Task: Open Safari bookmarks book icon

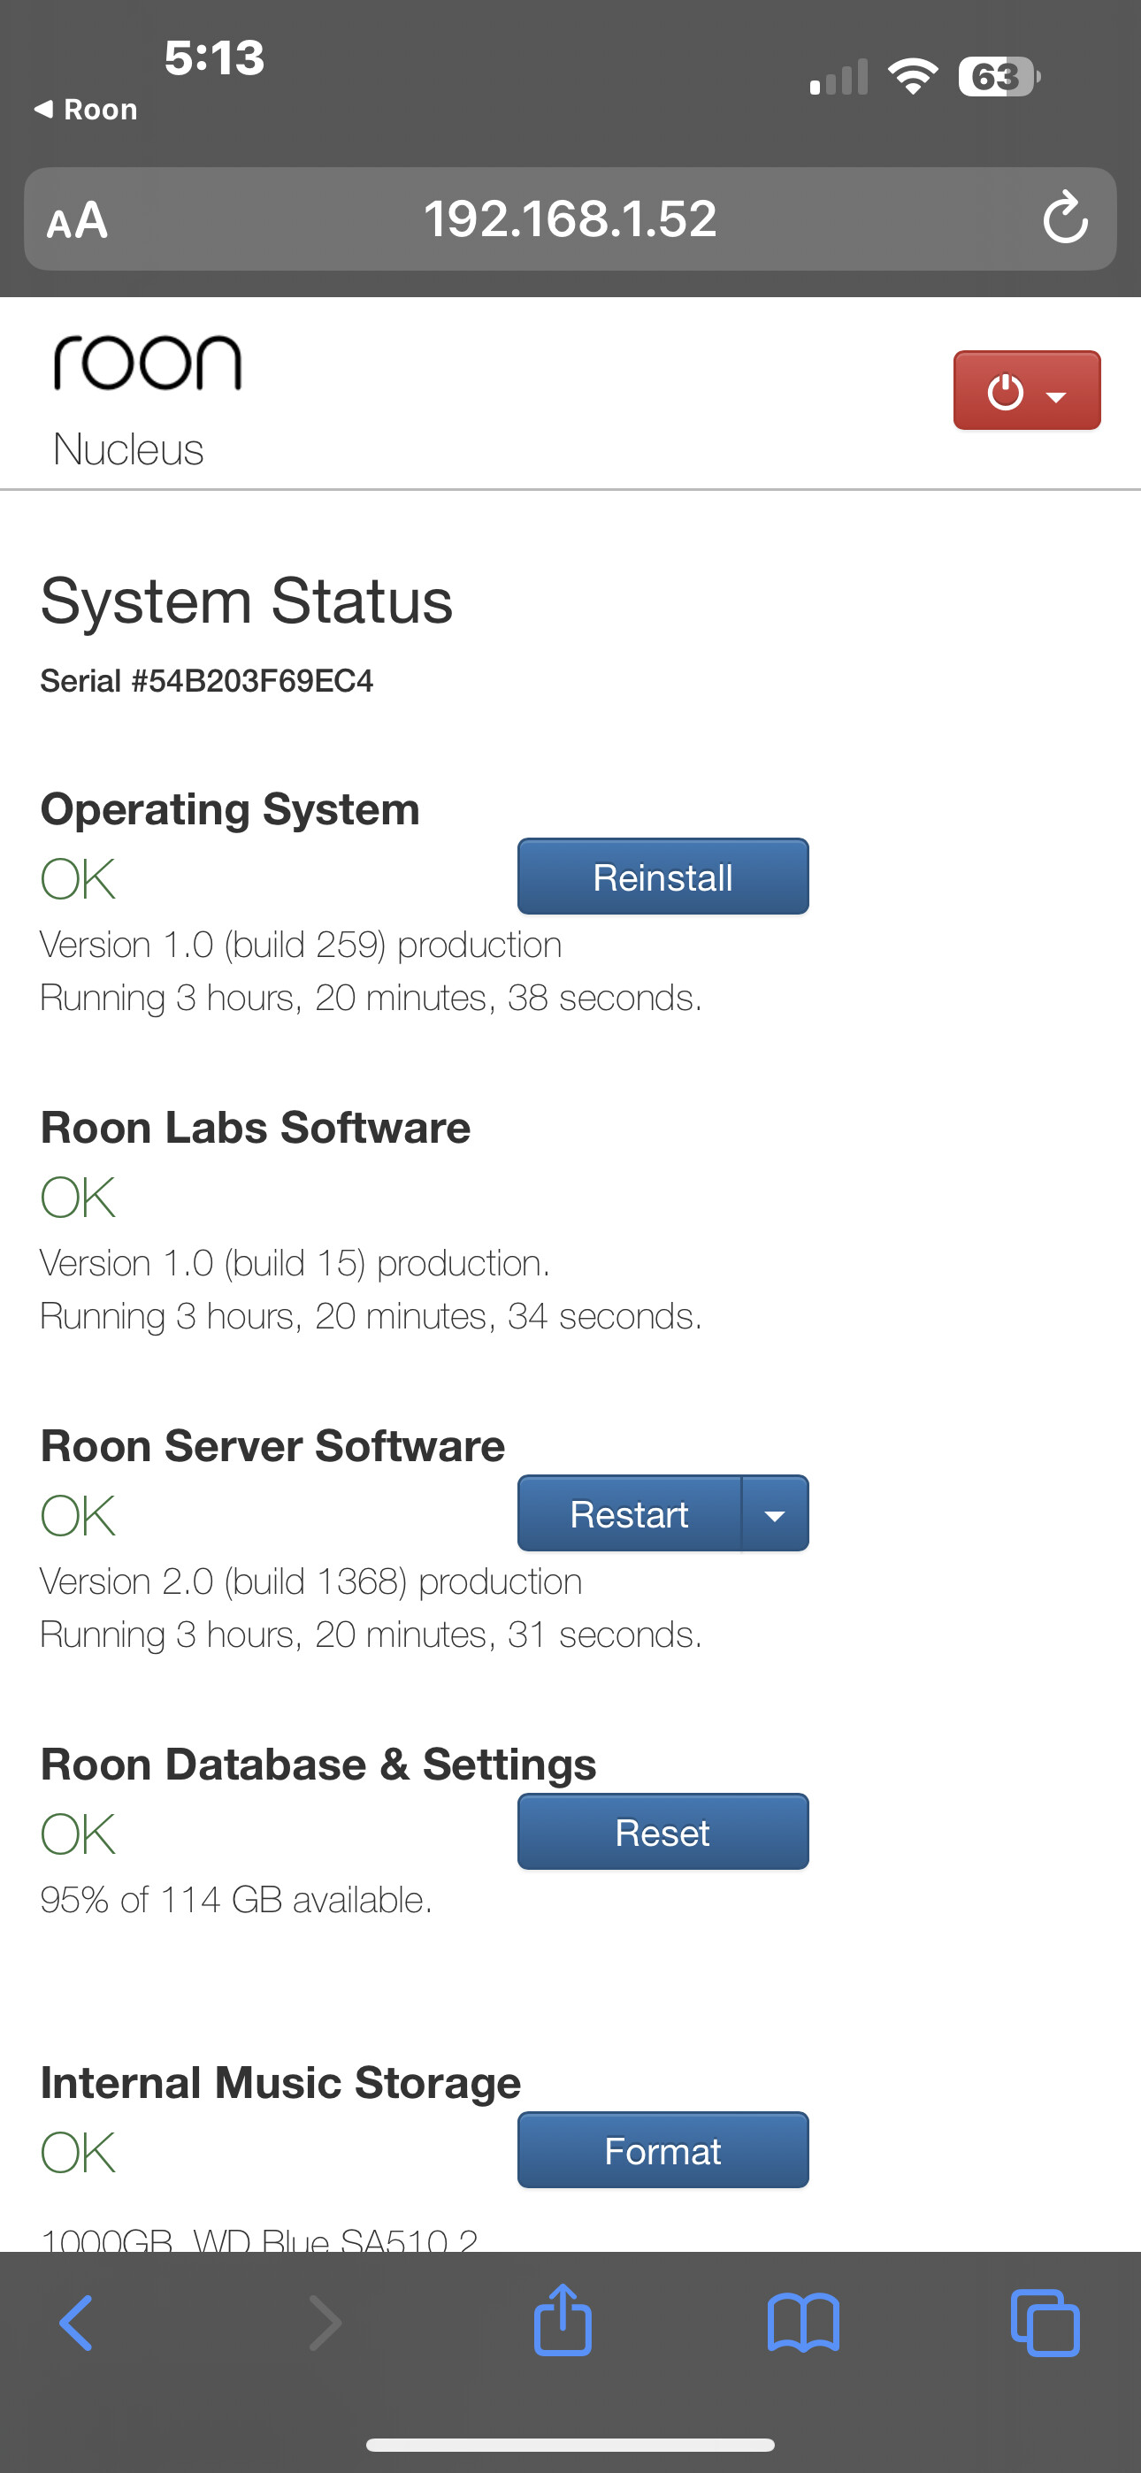Action: coord(803,2323)
